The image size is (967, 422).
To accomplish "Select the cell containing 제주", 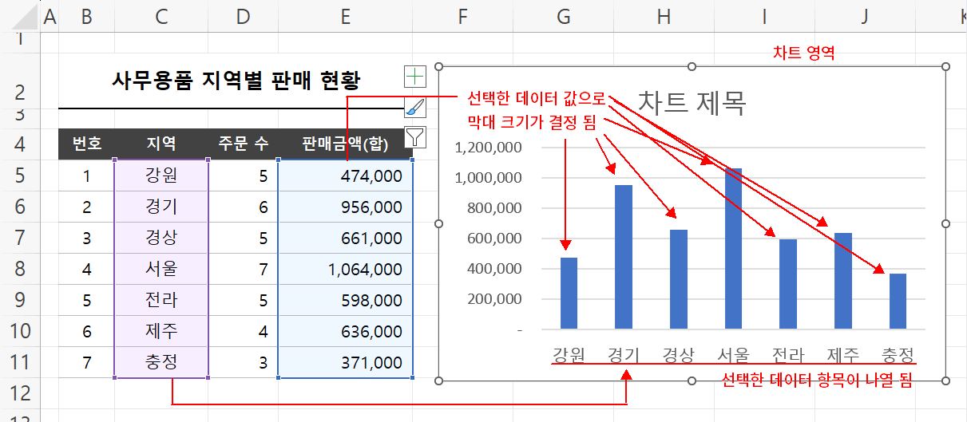I will point(161,331).
